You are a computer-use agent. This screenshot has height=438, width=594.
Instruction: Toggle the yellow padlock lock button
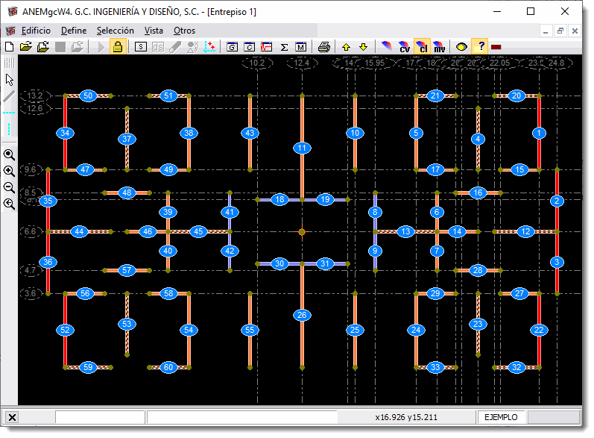[x=117, y=46]
